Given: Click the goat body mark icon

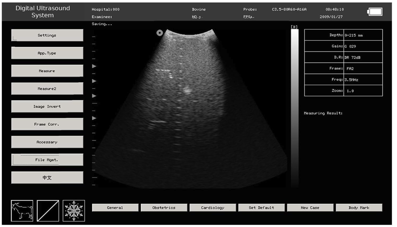Looking at the screenshot, I should [x=22, y=211].
